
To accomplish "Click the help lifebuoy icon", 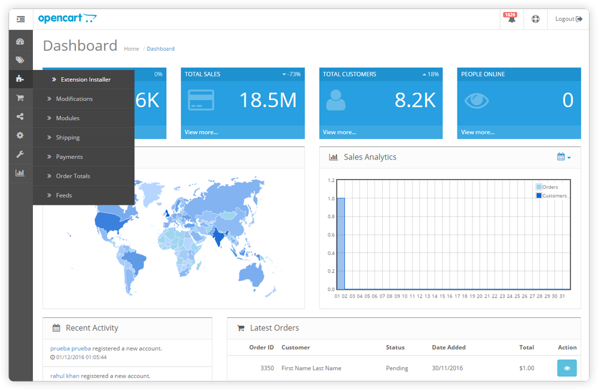I will pos(535,19).
